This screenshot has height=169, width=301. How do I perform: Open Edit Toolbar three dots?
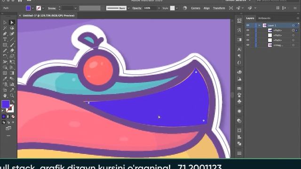pos(8,136)
